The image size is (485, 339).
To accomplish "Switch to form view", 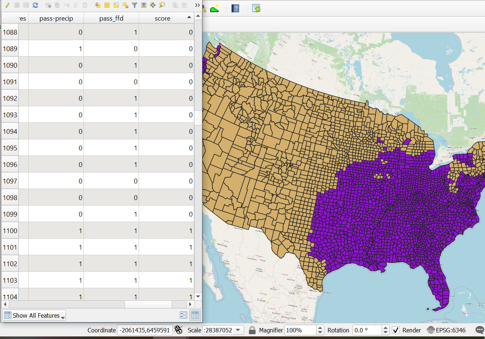I will point(183,315).
